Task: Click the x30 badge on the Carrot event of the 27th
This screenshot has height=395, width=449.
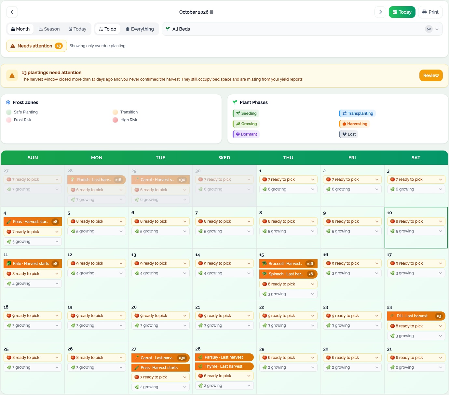Action: point(182,358)
